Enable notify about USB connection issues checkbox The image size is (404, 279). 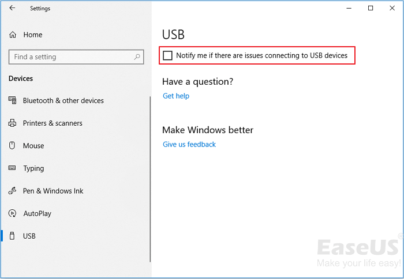click(168, 55)
